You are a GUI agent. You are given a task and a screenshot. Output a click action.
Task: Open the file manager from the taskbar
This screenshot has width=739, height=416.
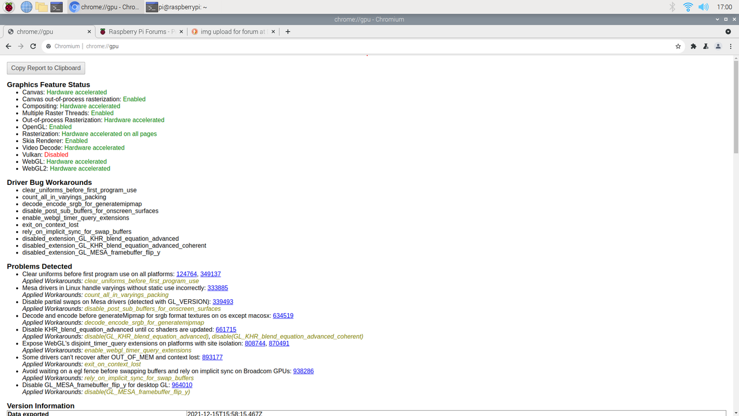pos(41,7)
